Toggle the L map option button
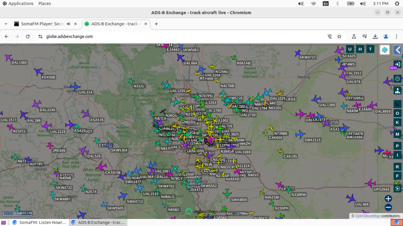The width and height of the screenshot is (403, 226). tap(397, 104)
